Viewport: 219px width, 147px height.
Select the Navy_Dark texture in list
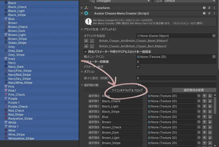(16, 67)
